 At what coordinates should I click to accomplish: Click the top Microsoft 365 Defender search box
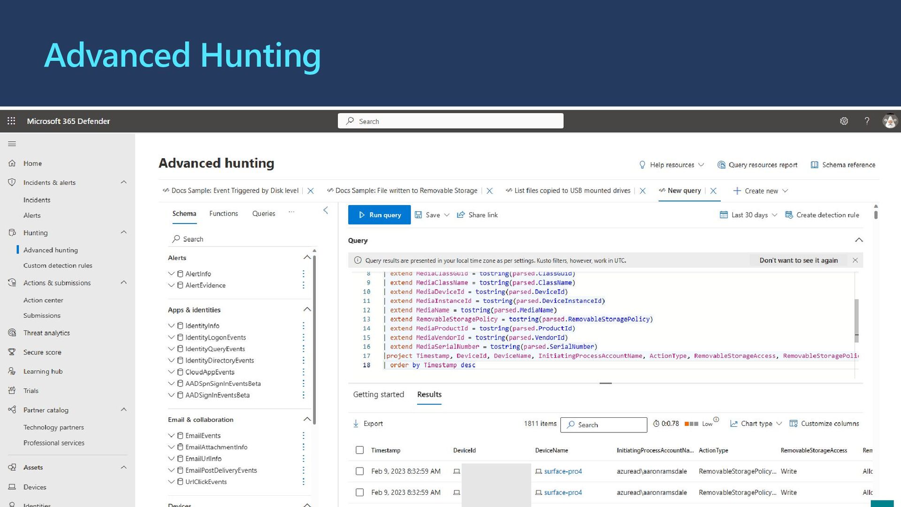[450, 121]
